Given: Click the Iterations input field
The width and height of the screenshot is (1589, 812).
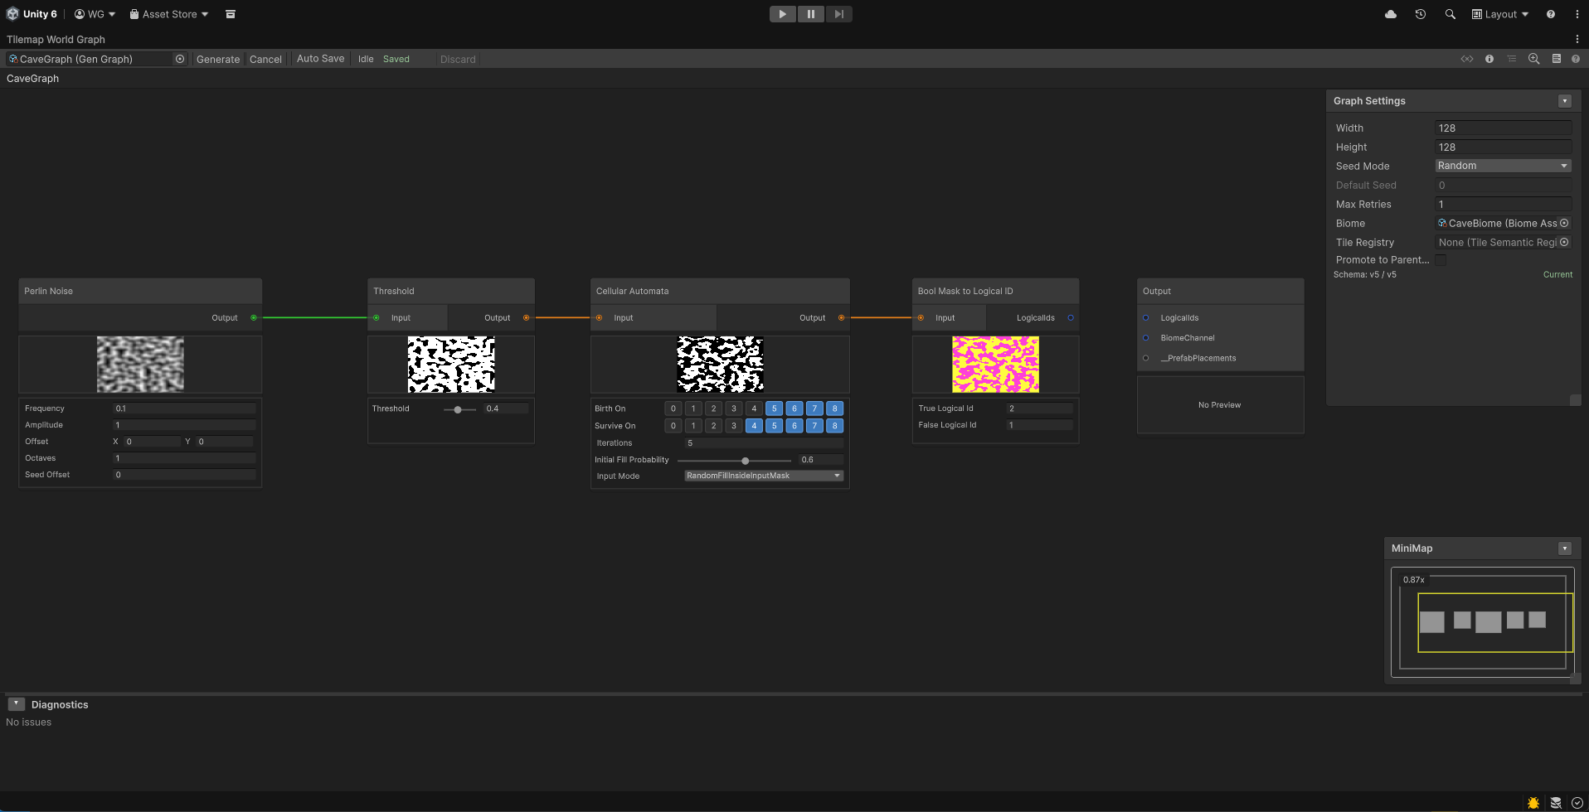Looking at the screenshot, I should [x=764, y=443].
